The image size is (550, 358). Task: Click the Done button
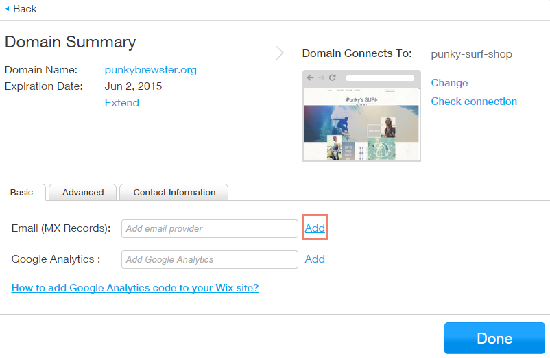494,338
